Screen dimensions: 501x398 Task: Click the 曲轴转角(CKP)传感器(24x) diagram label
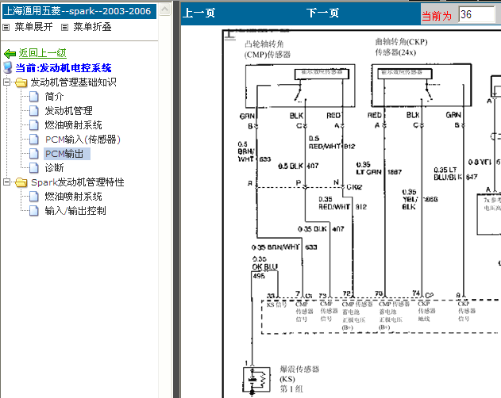click(401, 47)
